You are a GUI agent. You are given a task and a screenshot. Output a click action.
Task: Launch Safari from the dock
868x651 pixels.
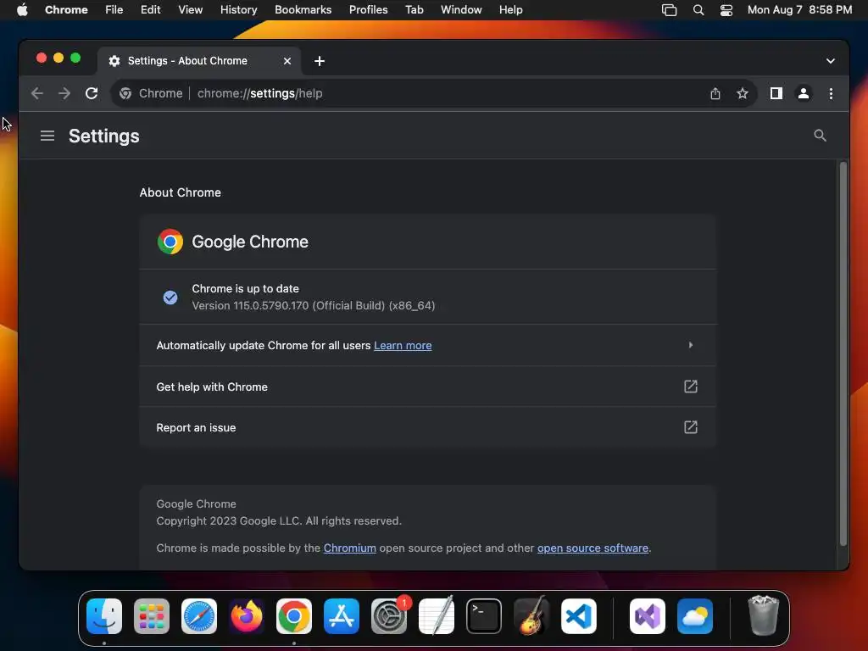198,615
